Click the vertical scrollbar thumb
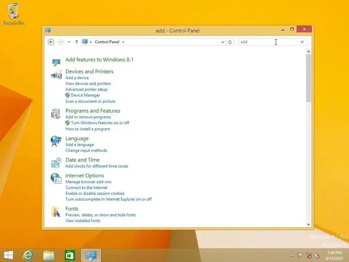Viewport: 349px width, 262px height. pos(308,78)
